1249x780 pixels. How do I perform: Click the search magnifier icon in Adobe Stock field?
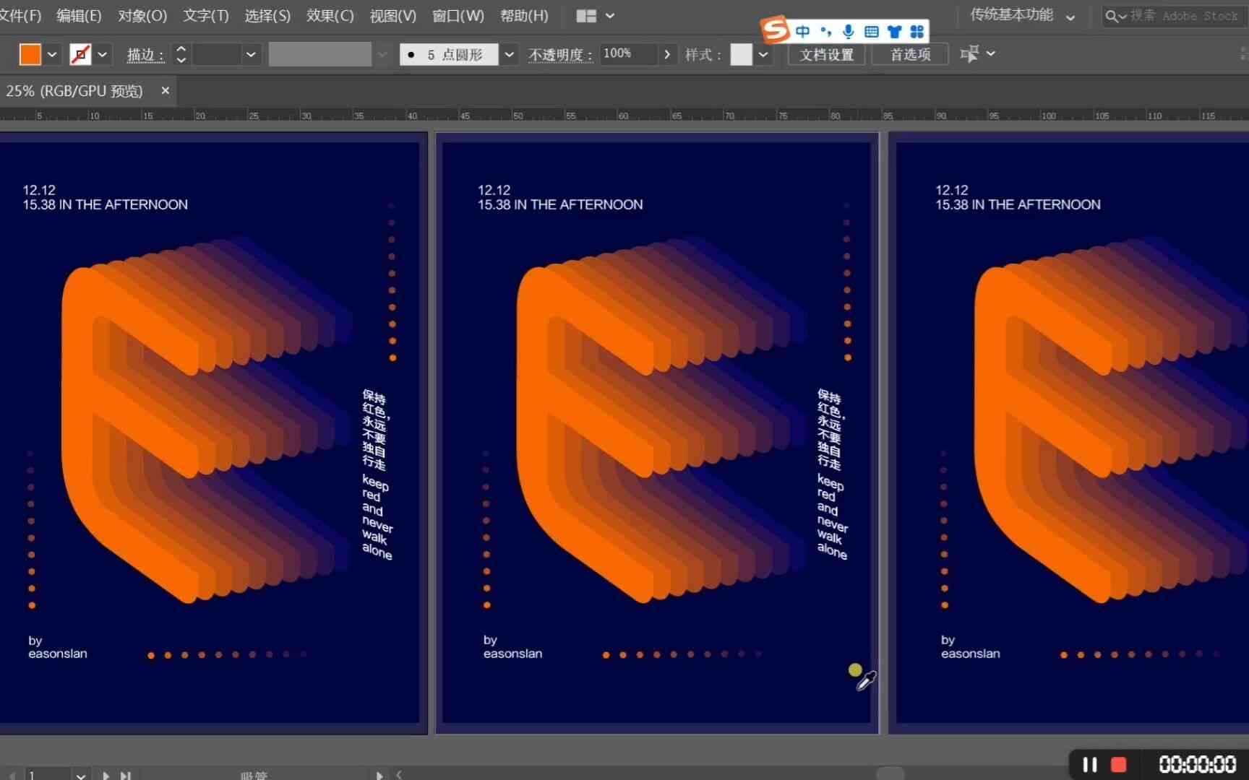[x=1112, y=16]
